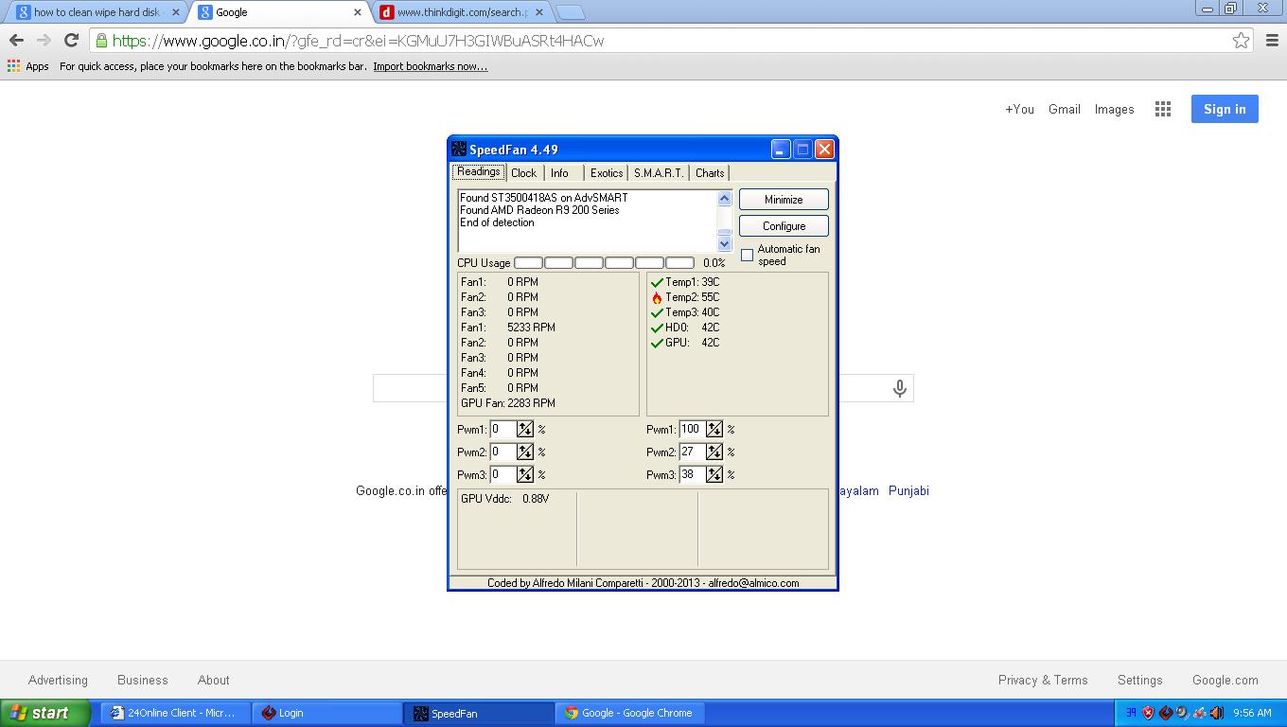Click the browser back arrow

(16, 40)
